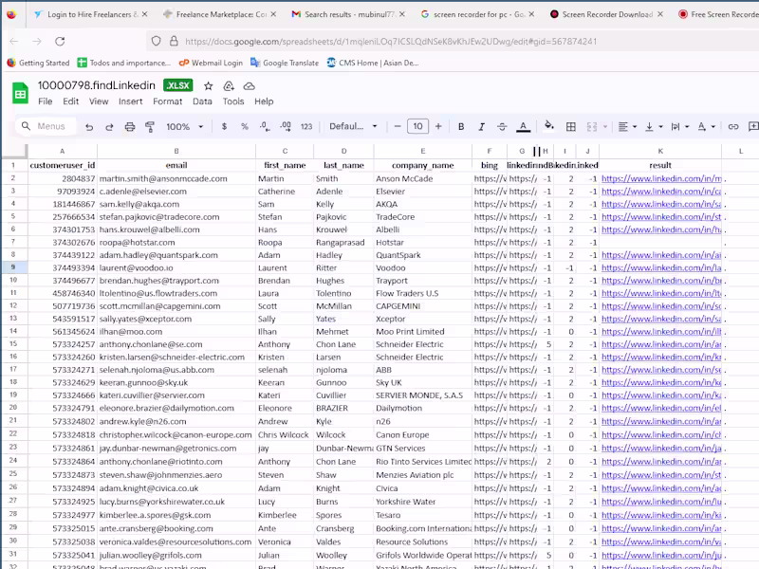Open the borders tool in toolbar
Image resolution: width=759 pixels, height=569 pixels.
coord(571,126)
